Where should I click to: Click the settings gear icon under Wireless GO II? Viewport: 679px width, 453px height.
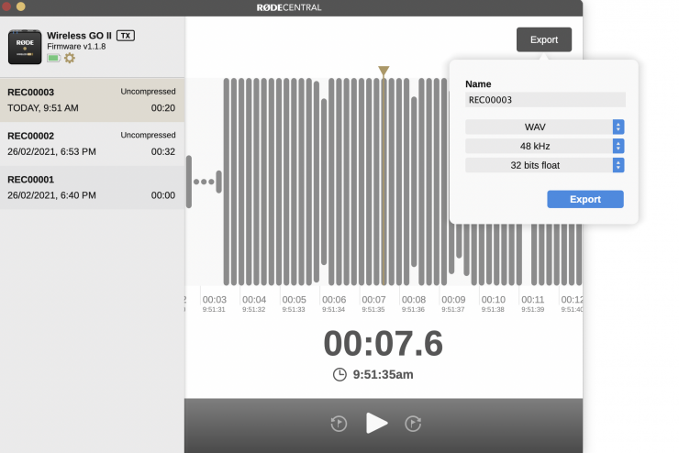tap(70, 58)
